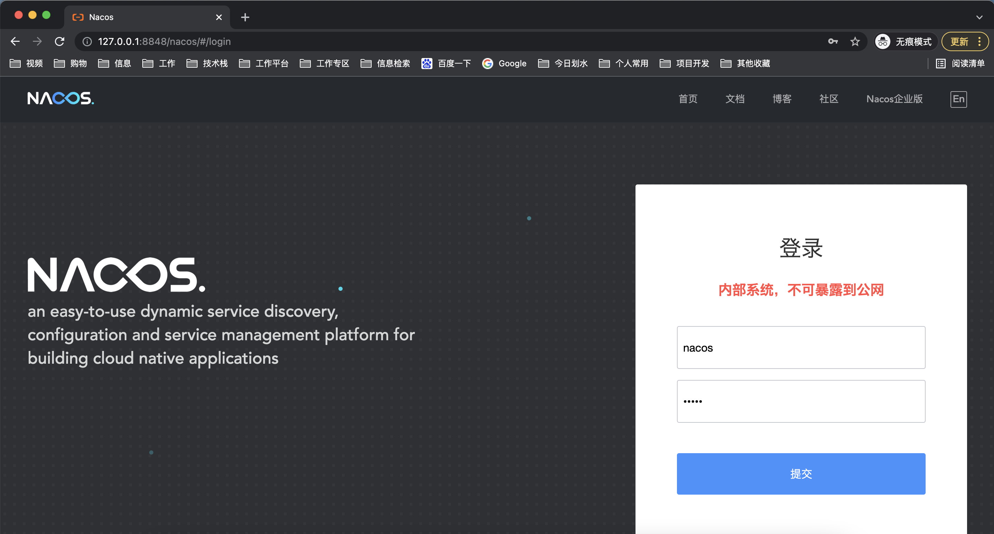Click the site information icon

[88, 41]
